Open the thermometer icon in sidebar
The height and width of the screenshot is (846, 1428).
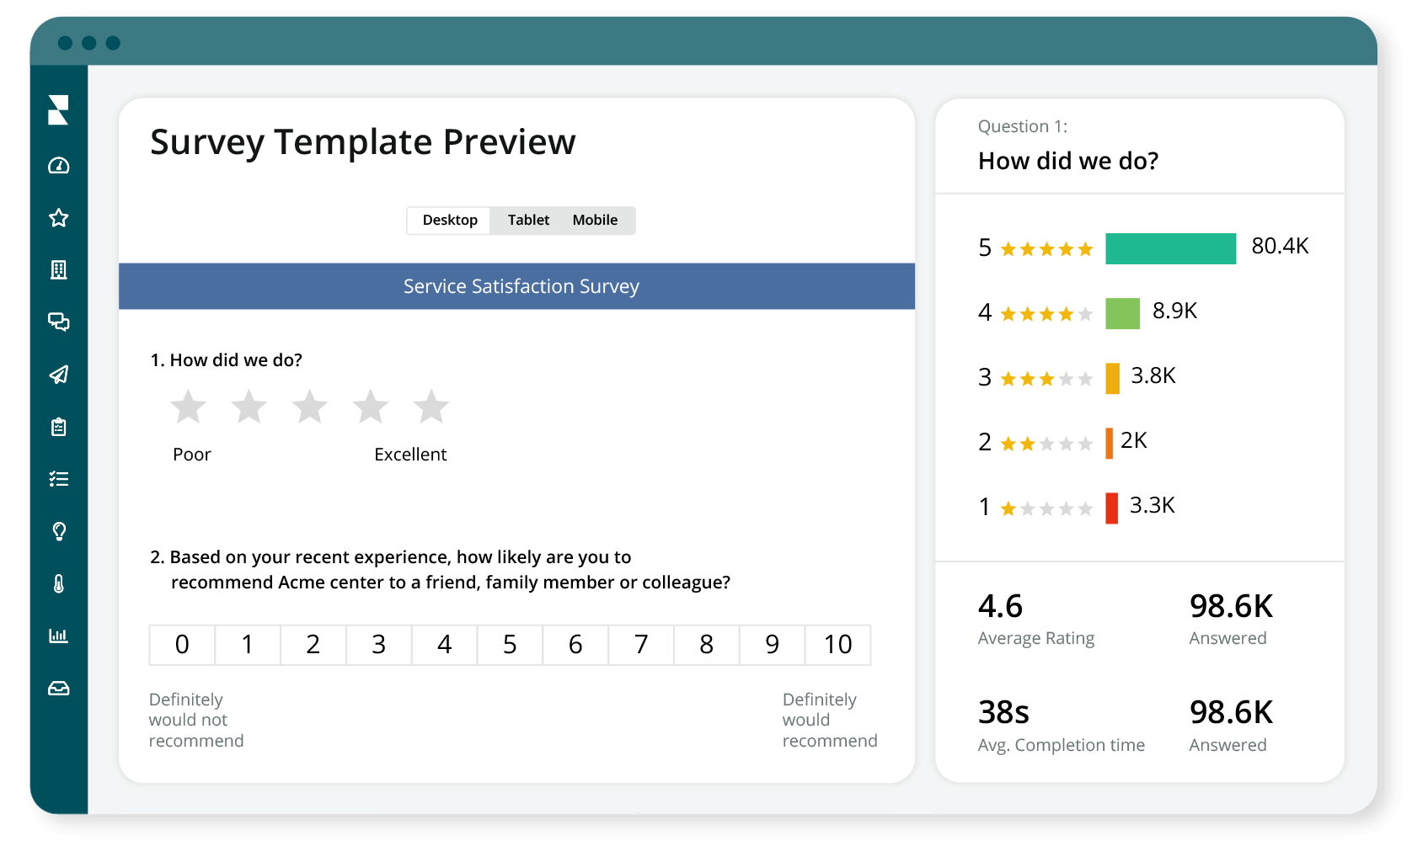click(58, 583)
